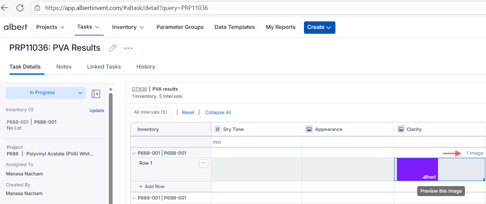The width and height of the screenshot is (486, 204).
Task: Click the pencil edit icon beside task title
Action: click(x=113, y=48)
